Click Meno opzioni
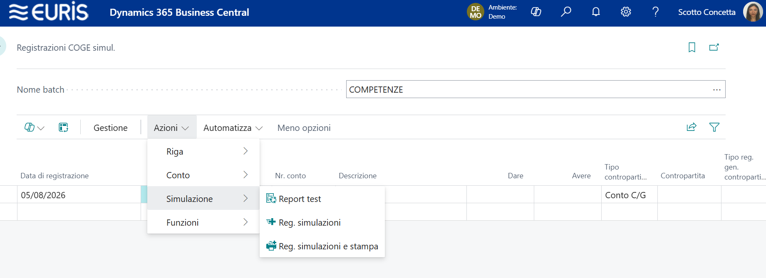 click(304, 128)
